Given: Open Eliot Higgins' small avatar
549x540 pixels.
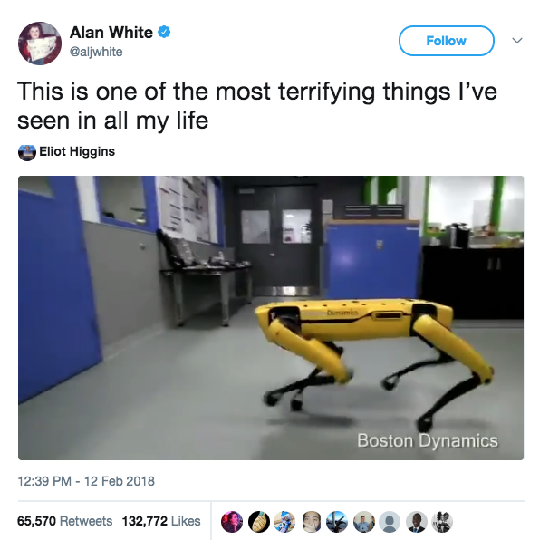Looking at the screenshot, I should click(x=27, y=152).
